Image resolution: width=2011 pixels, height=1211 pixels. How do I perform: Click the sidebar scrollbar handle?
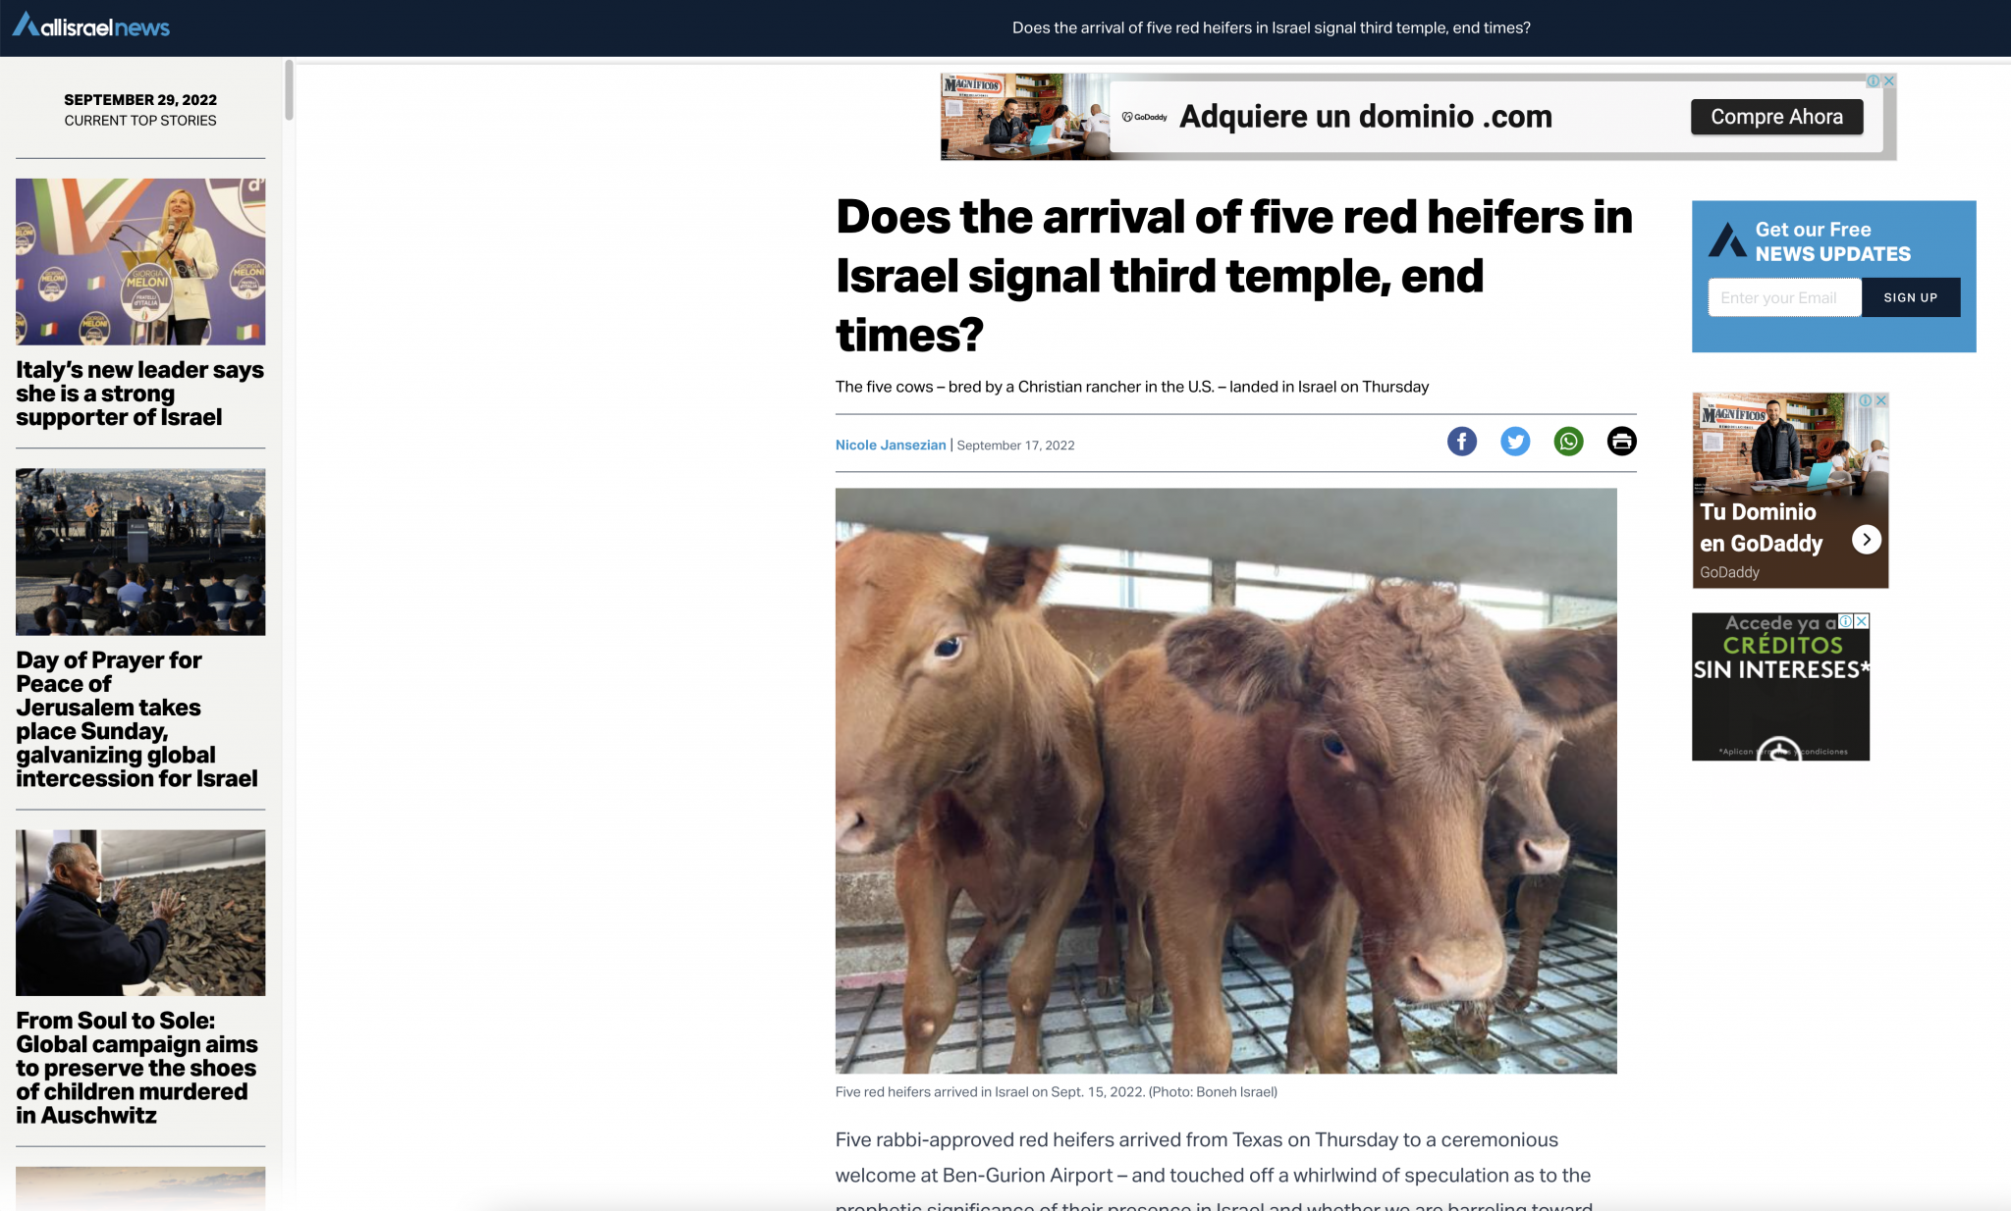click(x=289, y=90)
